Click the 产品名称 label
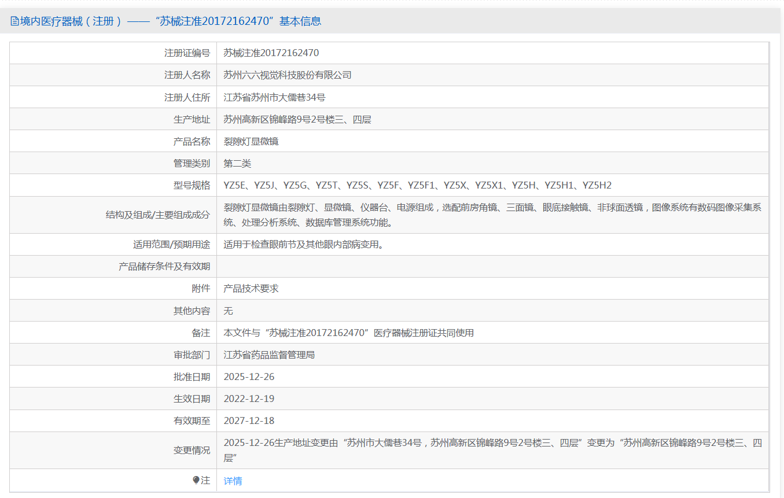This screenshot has height=498, width=784. [192, 141]
